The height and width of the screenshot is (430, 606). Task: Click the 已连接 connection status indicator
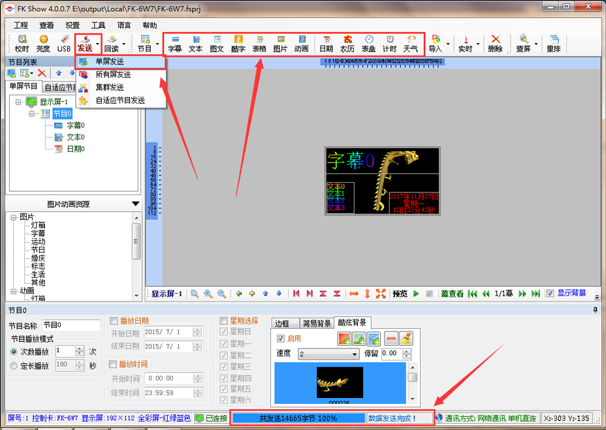click(x=212, y=418)
